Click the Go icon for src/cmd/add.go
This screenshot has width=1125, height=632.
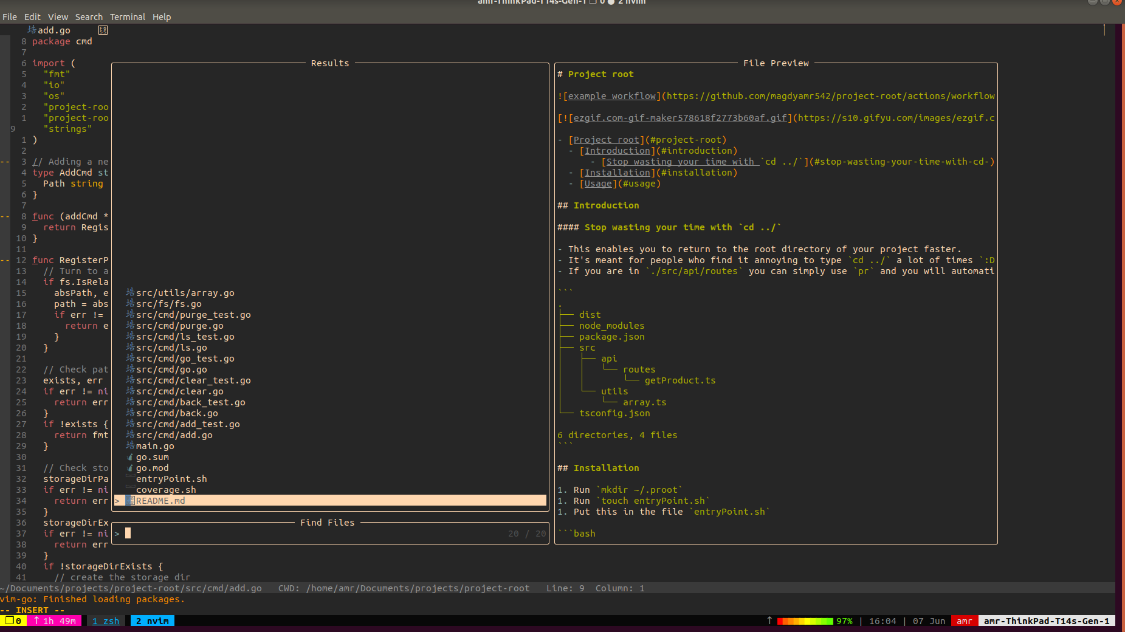point(130,434)
